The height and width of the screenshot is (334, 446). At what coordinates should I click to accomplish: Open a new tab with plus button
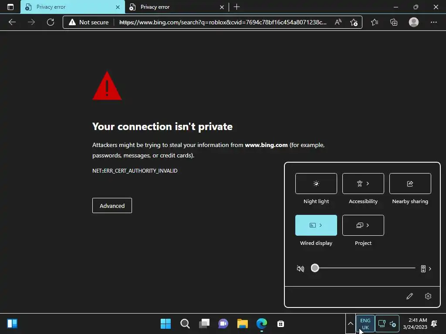point(237,7)
